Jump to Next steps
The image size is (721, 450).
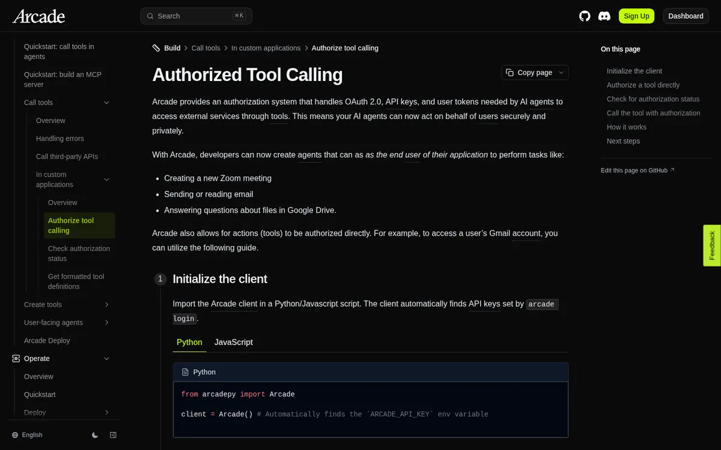[623, 141]
